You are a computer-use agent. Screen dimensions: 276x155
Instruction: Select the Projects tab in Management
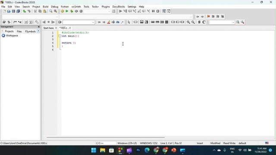point(9,31)
